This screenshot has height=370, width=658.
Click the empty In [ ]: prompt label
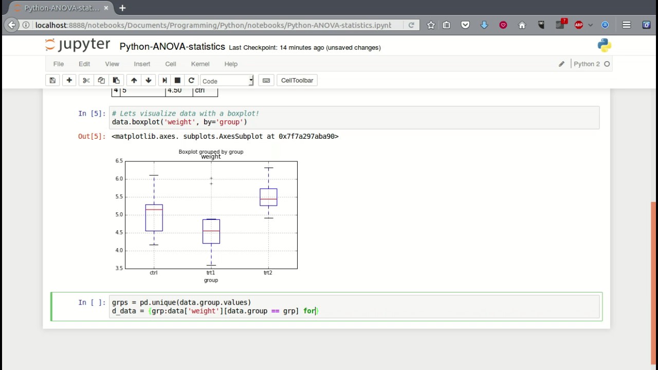coord(92,303)
